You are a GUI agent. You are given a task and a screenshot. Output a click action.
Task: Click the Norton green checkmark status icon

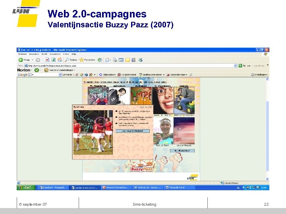(x=37, y=70)
